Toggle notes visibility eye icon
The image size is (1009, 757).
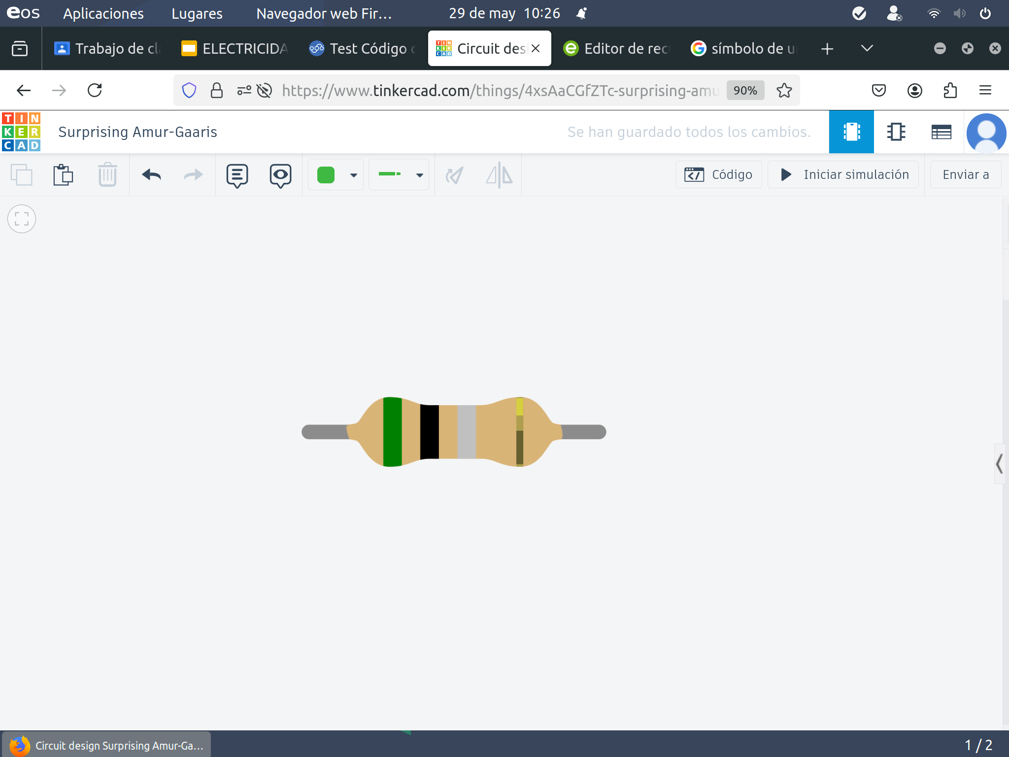coord(280,175)
